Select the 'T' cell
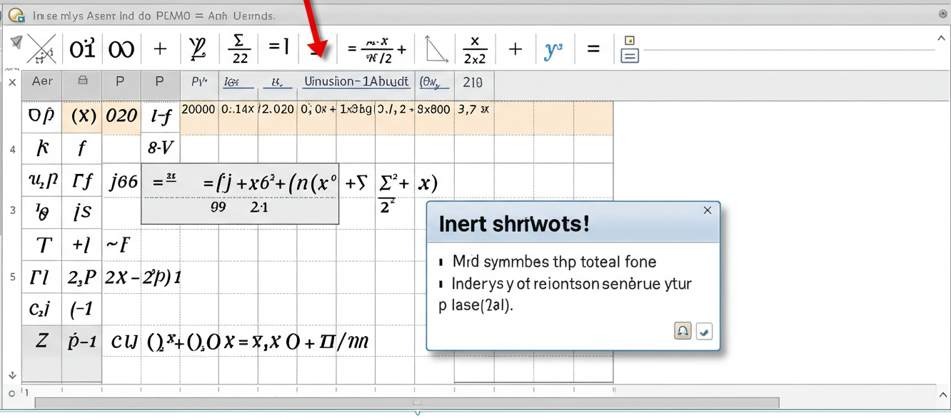This screenshot has height=418, width=951. 43,246
